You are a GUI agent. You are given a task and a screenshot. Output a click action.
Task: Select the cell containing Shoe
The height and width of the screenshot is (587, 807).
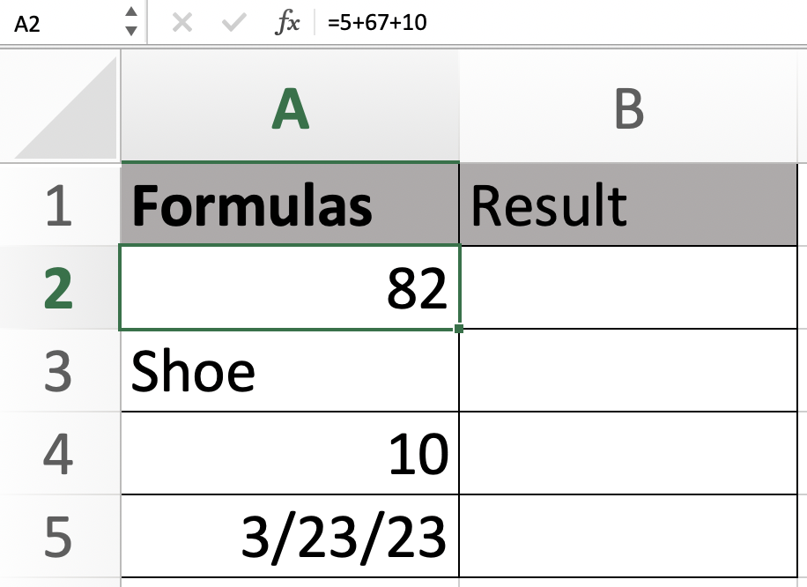pyautogui.click(x=290, y=371)
